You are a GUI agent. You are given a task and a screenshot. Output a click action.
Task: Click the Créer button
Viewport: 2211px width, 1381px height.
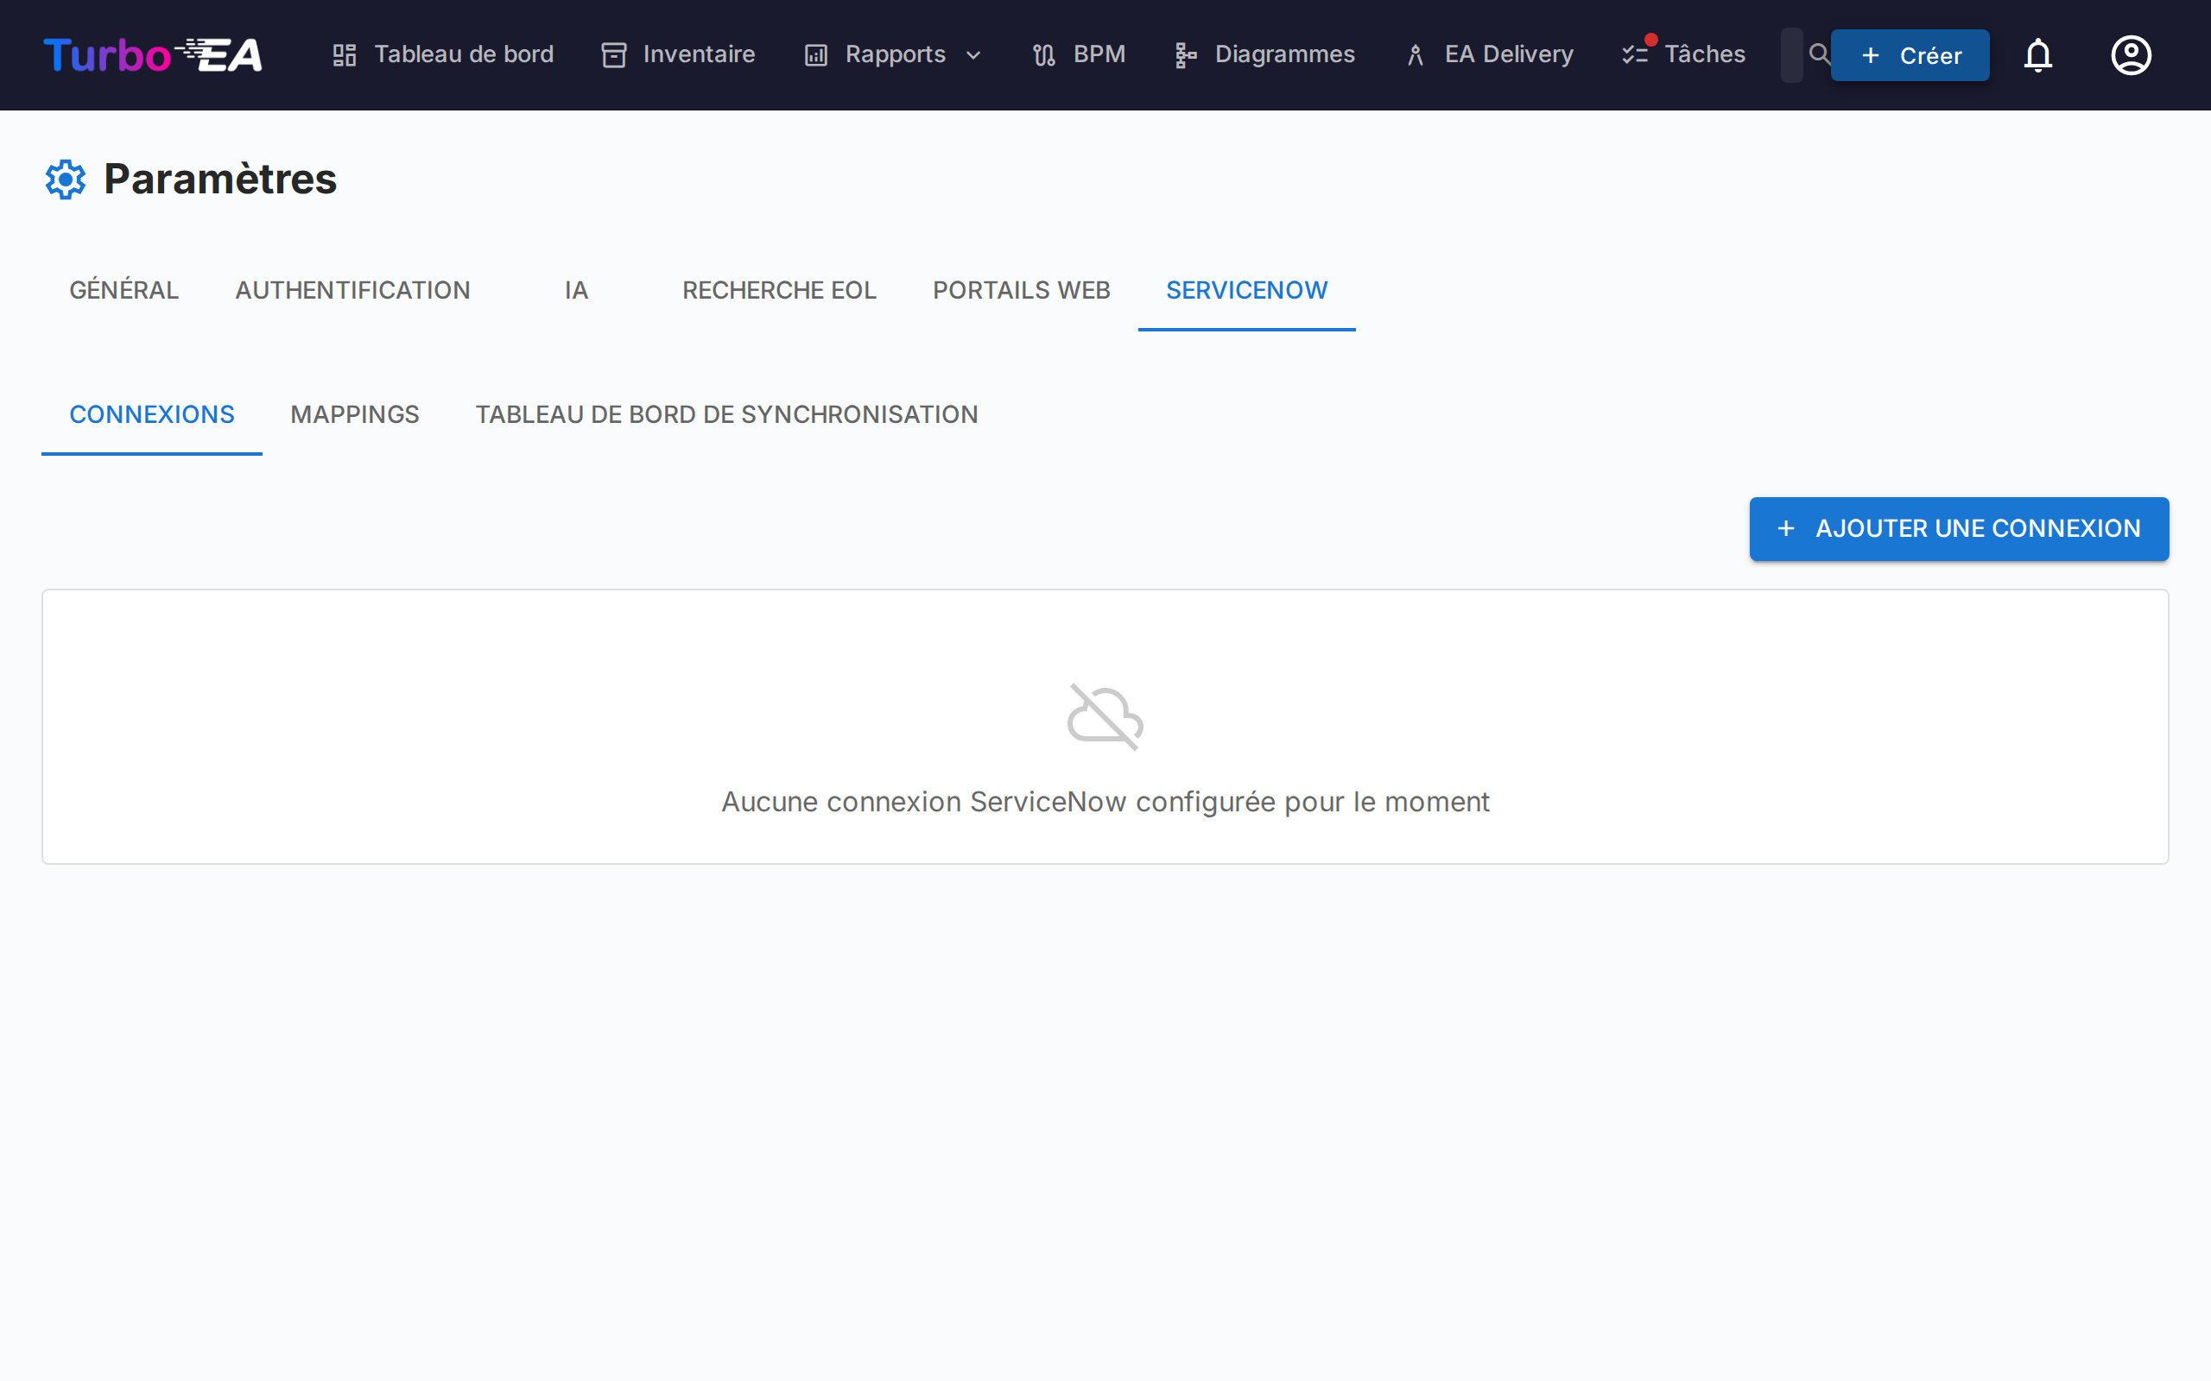point(1910,54)
